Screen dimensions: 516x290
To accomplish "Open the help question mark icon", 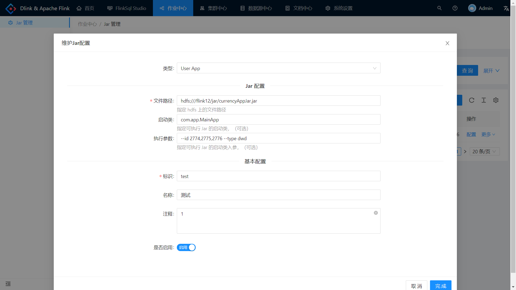I will 455,8.
